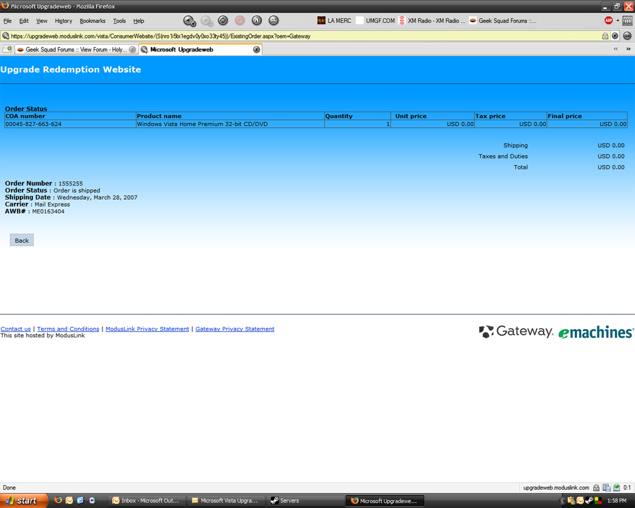The image size is (635, 508).
Task: Open the address bar history dropdown
Action: pos(615,36)
